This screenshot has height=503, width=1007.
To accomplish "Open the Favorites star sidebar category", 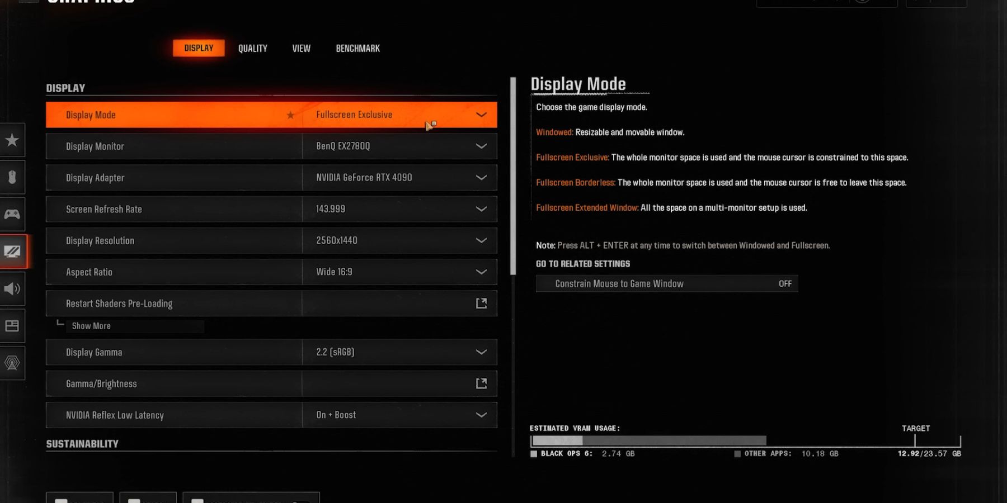I will (12, 140).
